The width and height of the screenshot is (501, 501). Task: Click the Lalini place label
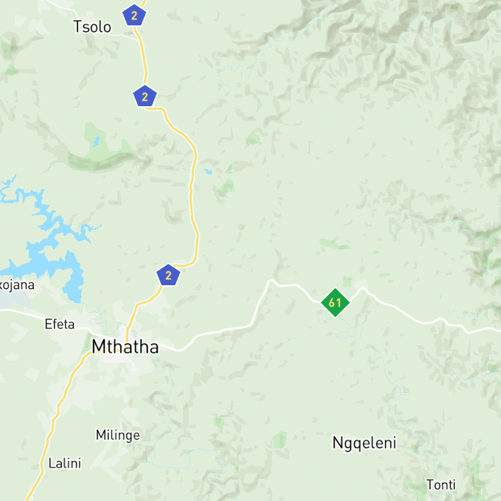click(x=65, y=464)
